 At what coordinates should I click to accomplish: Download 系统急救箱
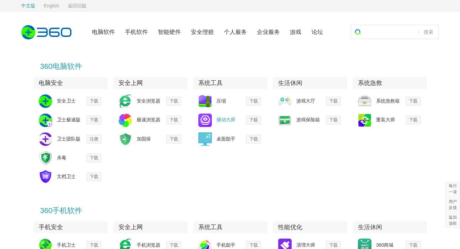coord(413,101)
